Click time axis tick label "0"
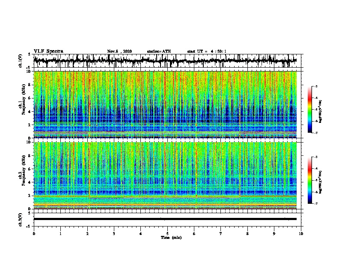Viewport: 339px width, 262px height. [x=34, y=234]
